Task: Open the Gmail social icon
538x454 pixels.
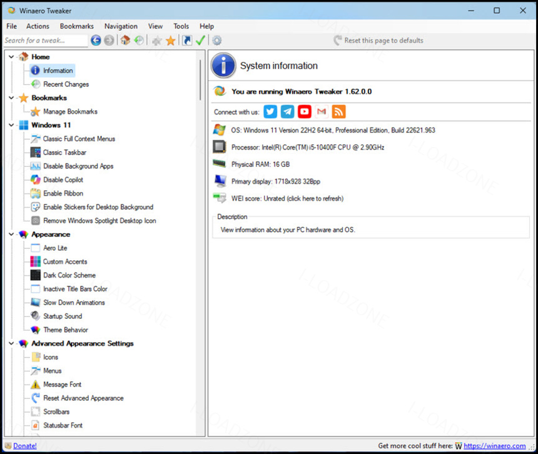Action: point(322,112)
